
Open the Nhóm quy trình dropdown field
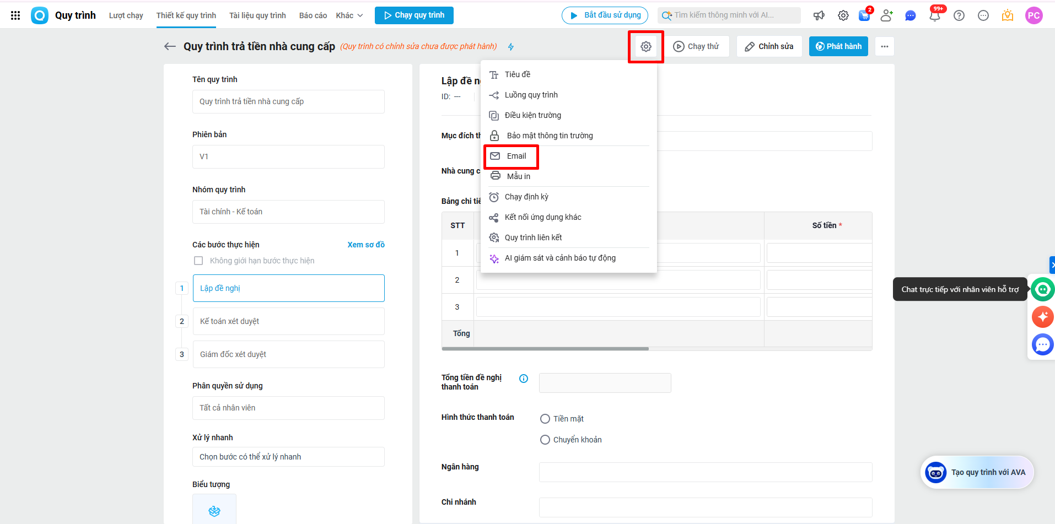click(x=288, y=212)
